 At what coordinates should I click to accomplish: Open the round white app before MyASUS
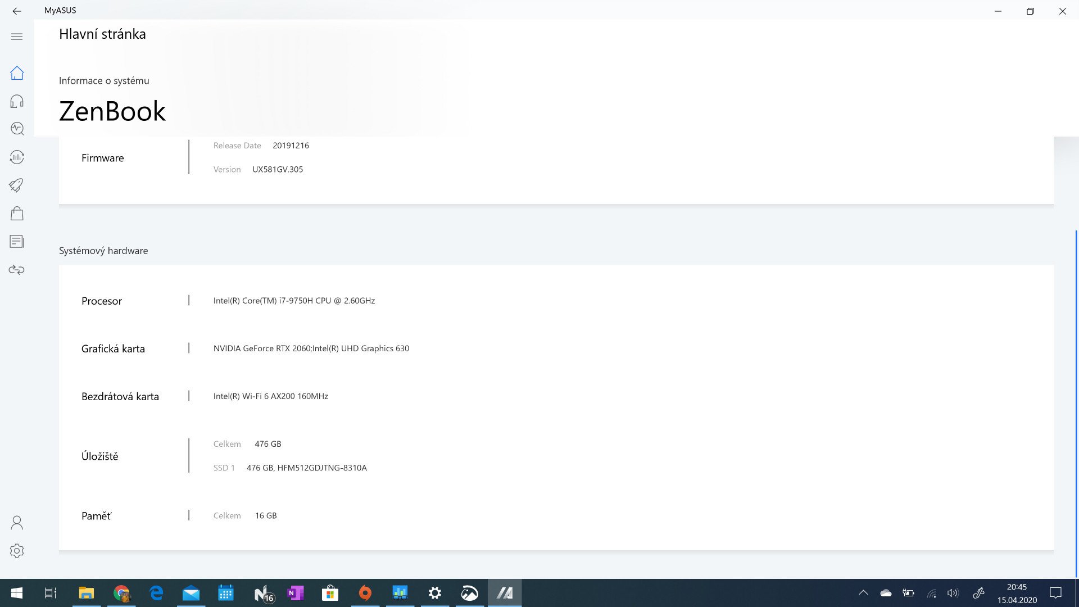(x=470, y=593)
